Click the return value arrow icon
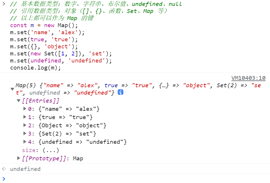The image size is (270, 183). pos(4,169)
